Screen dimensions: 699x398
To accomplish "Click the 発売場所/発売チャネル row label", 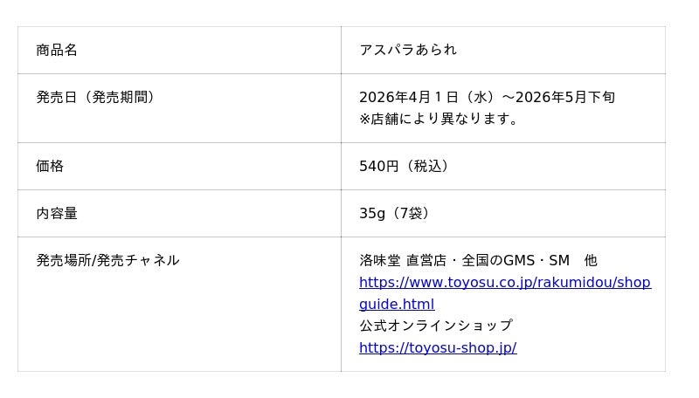I will (107, 260).
